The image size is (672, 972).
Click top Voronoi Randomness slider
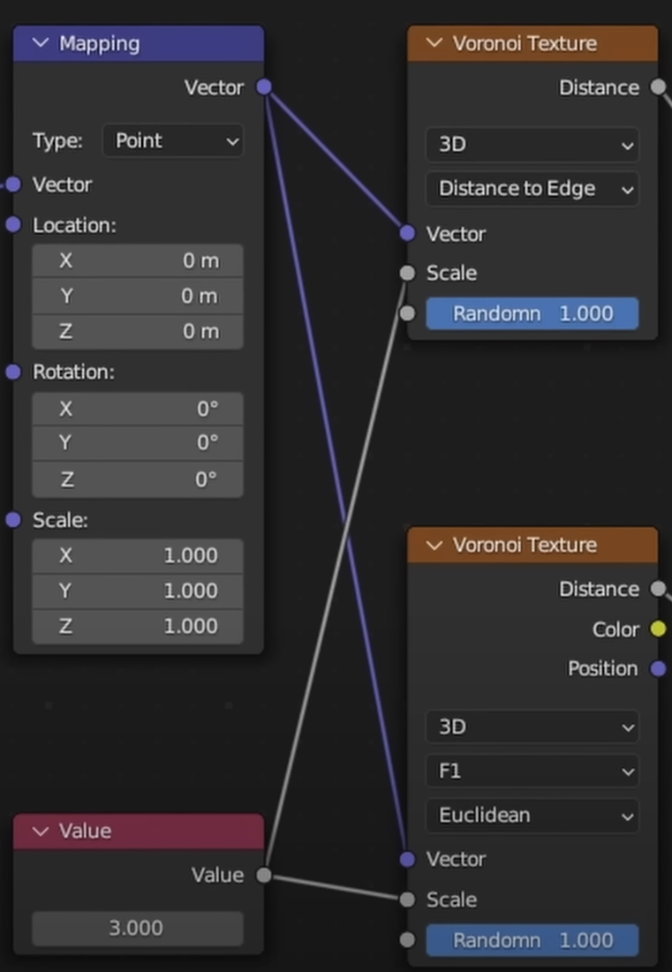[x=532, y=313]
